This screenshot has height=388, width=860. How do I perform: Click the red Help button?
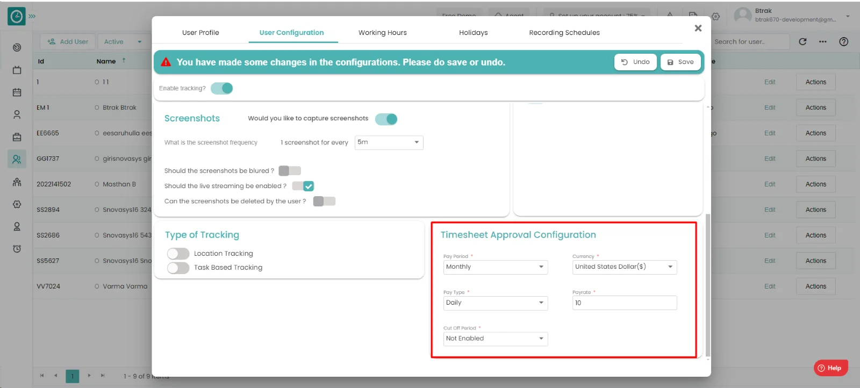click(830, 368)
